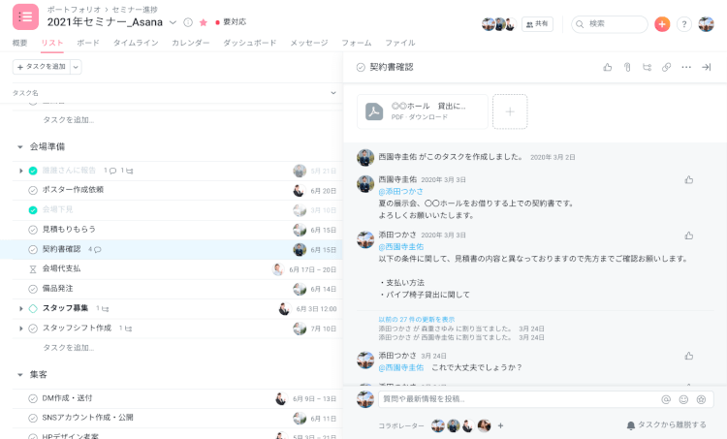This screenshot has width=727, height=439.
Task: Mark 契約書確認 complete in the detail pane header
Action: [361, 67]
